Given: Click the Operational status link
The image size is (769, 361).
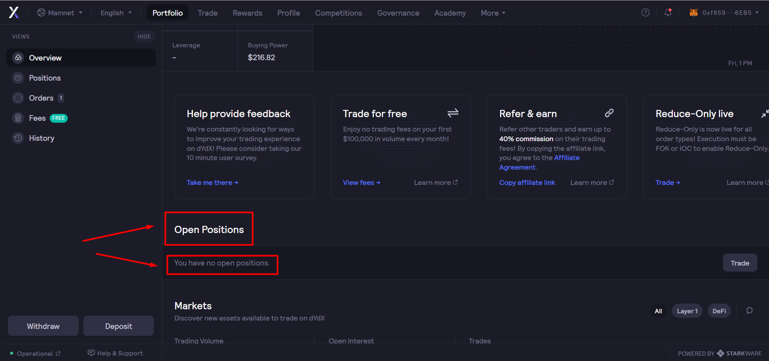Looking at the screenshot, I should click(35, 353).
